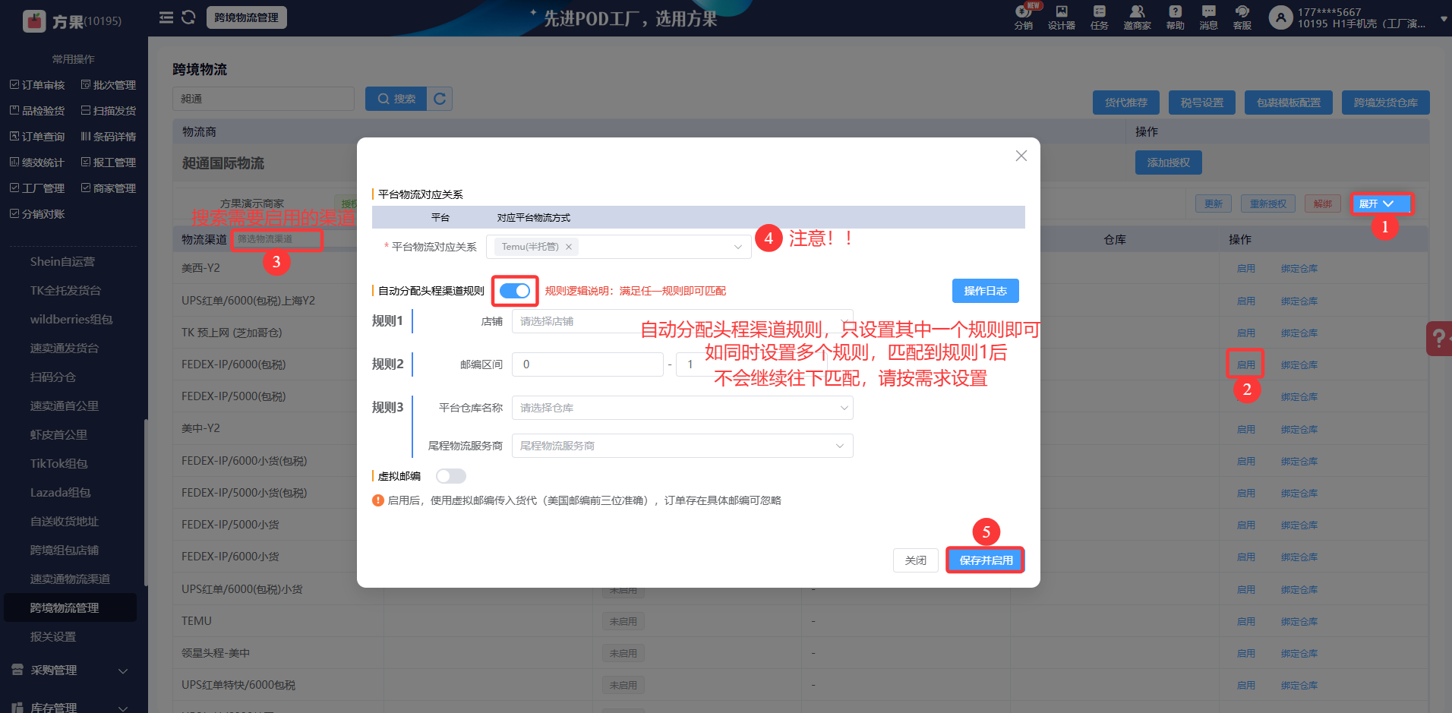
Task: Open the 任务 (Tasks) icon
Action: pos(1099,17)
